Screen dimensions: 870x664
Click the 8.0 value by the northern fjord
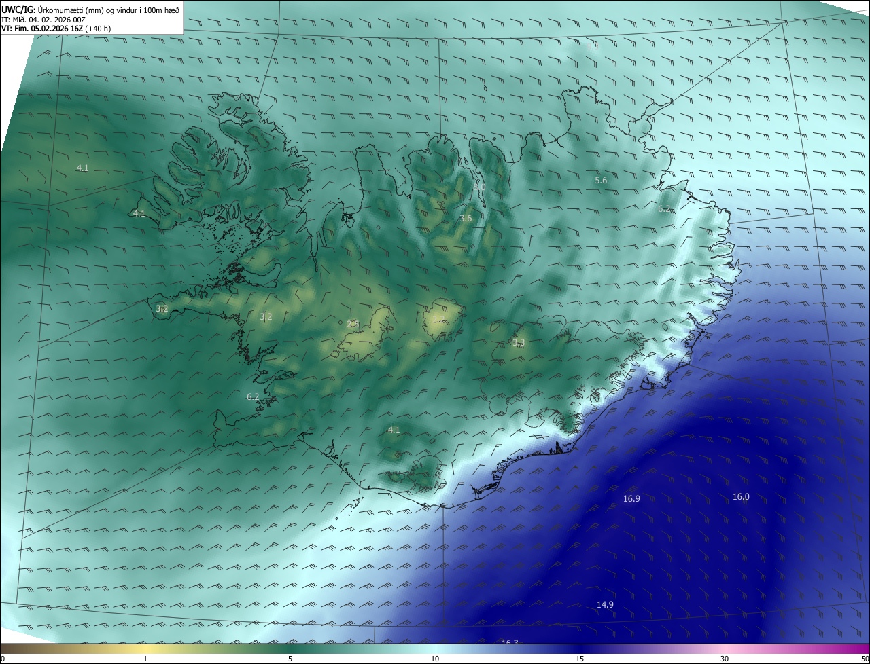pyautogui.click(x=479, y=187)
